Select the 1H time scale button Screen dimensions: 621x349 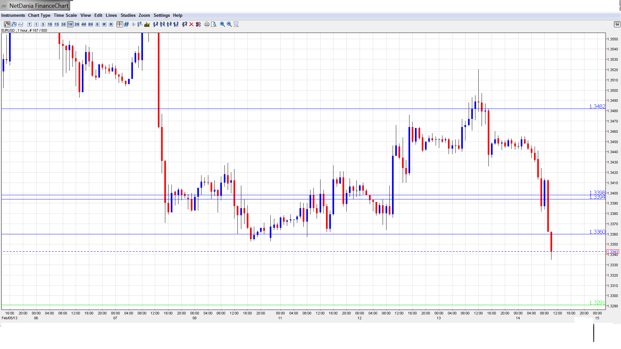70,24
